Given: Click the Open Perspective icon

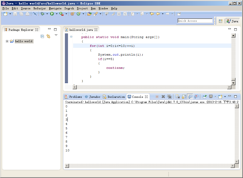Looking at the screenshot, I should [x=221, y=21].
